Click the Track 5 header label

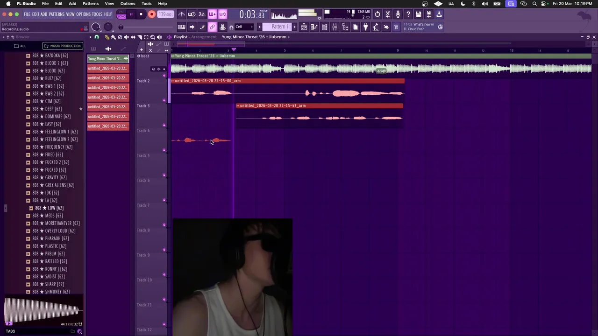click(143, 155)
